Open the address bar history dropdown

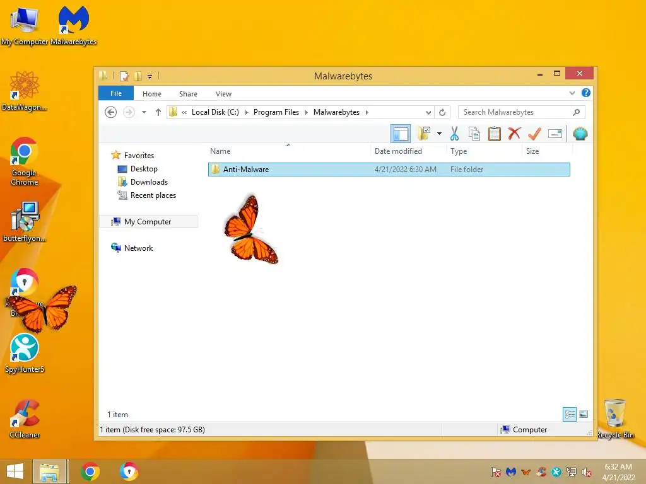click(x=428, y=112)
